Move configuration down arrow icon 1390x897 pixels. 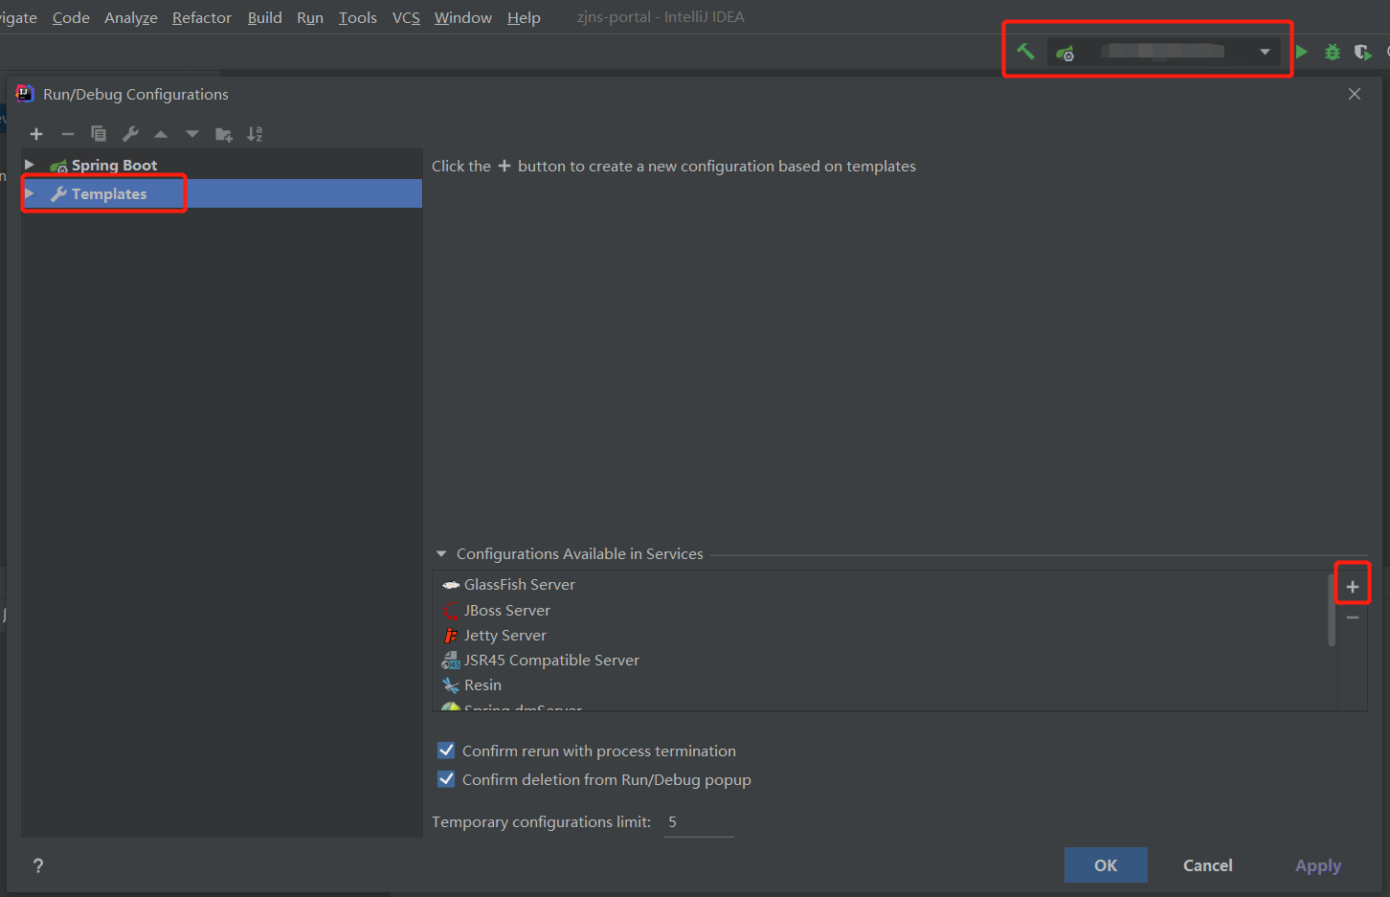click(x=192, y=134)
